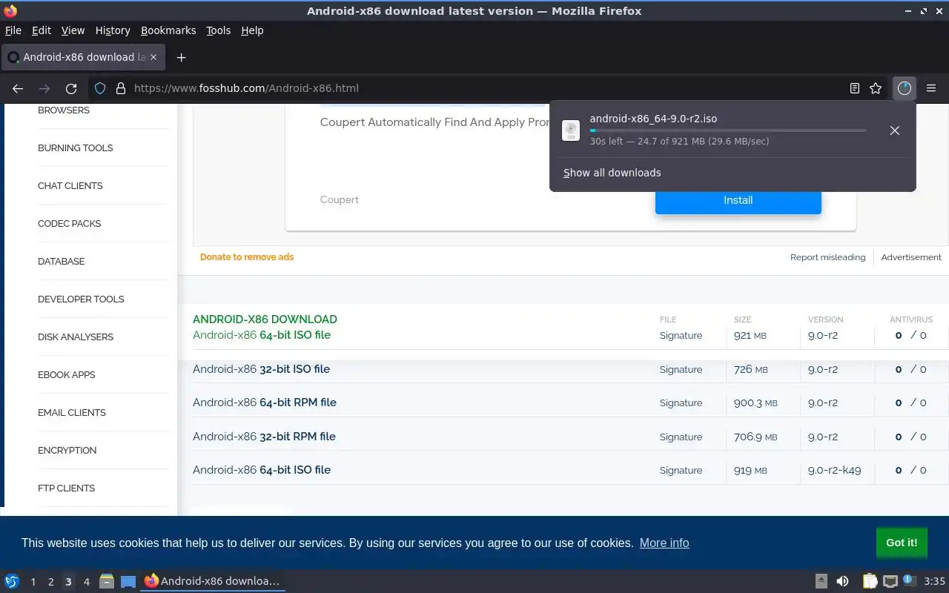Open CHAT CLIENTS category
Screen dimensions: 949x593
click(x=70, y=186)
